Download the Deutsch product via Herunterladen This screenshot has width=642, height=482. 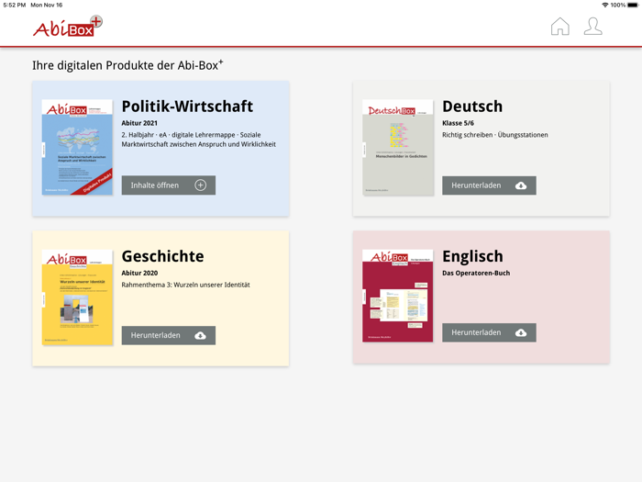click(489, 185)
